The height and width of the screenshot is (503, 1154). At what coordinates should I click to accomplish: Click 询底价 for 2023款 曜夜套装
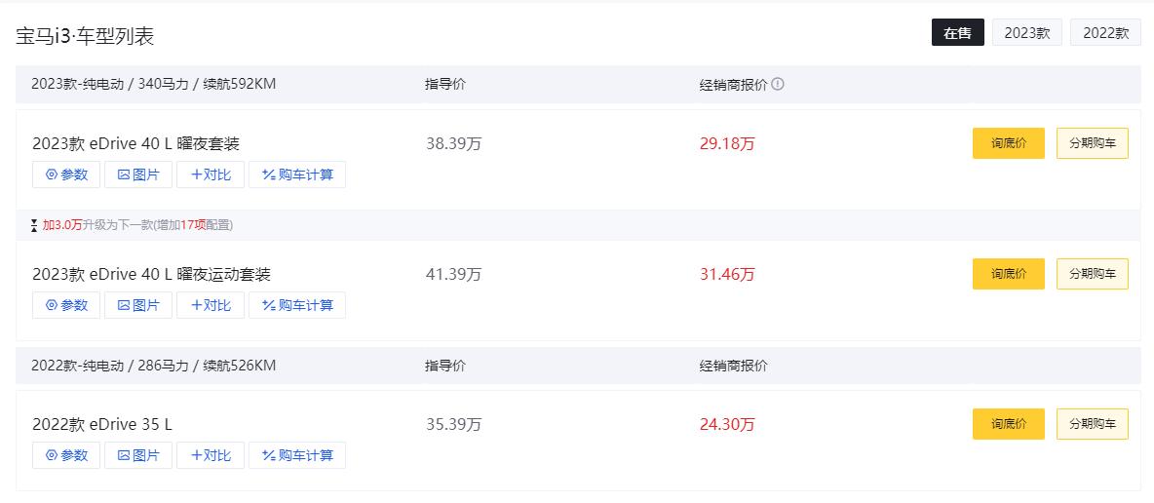[x=1008, y=143]
